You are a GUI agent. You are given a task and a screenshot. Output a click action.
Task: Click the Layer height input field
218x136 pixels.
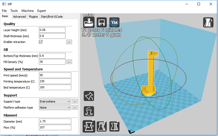(52, 30)
